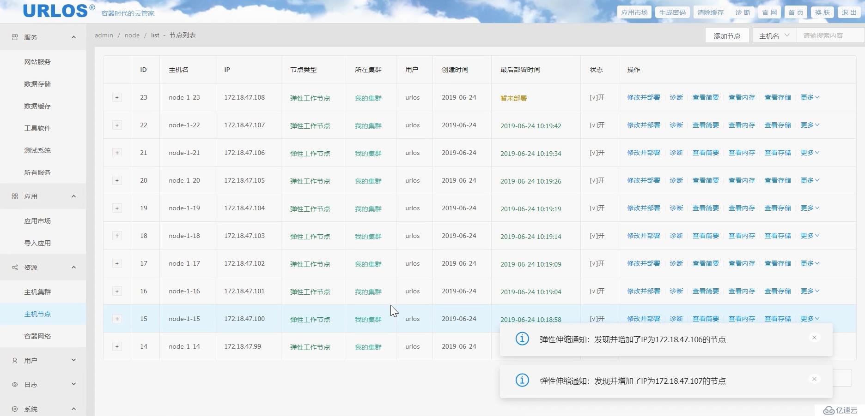Click IP cell 172.18.47.104
865x416 pixels.
[244, 208]
